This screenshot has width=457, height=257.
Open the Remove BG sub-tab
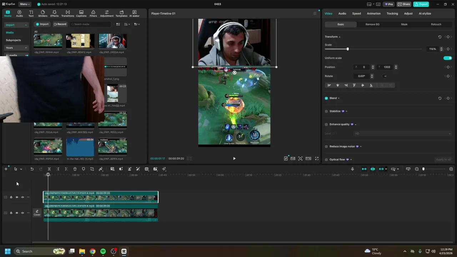[372, 24]
